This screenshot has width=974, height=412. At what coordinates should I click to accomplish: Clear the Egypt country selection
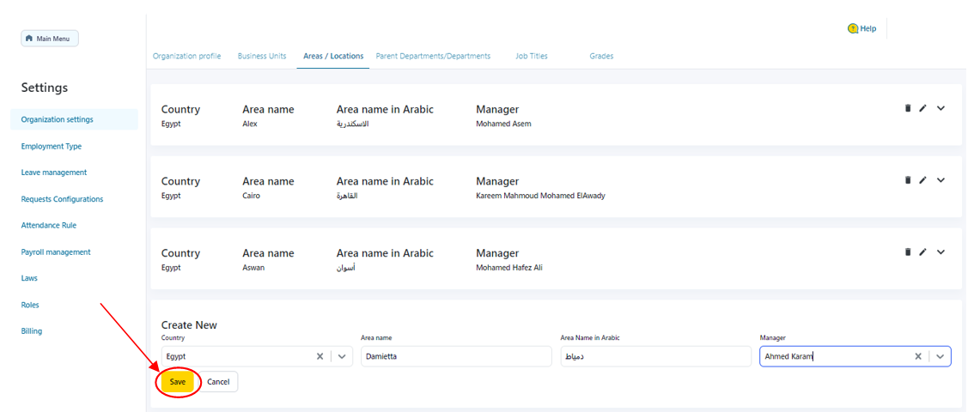[x=320, y=356]
